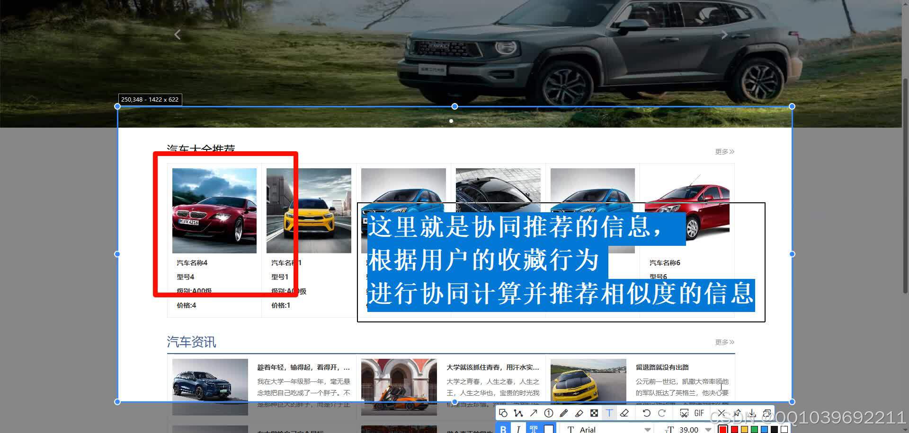The image size is (909, 433).
Task: Pick the blue color swatch
Action: [x=764, y=429]
